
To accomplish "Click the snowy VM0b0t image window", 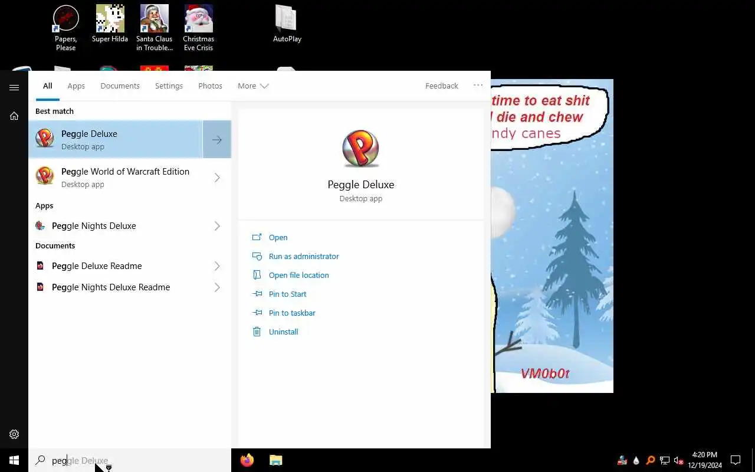I will pyautogui.click(x=552, y=236).
